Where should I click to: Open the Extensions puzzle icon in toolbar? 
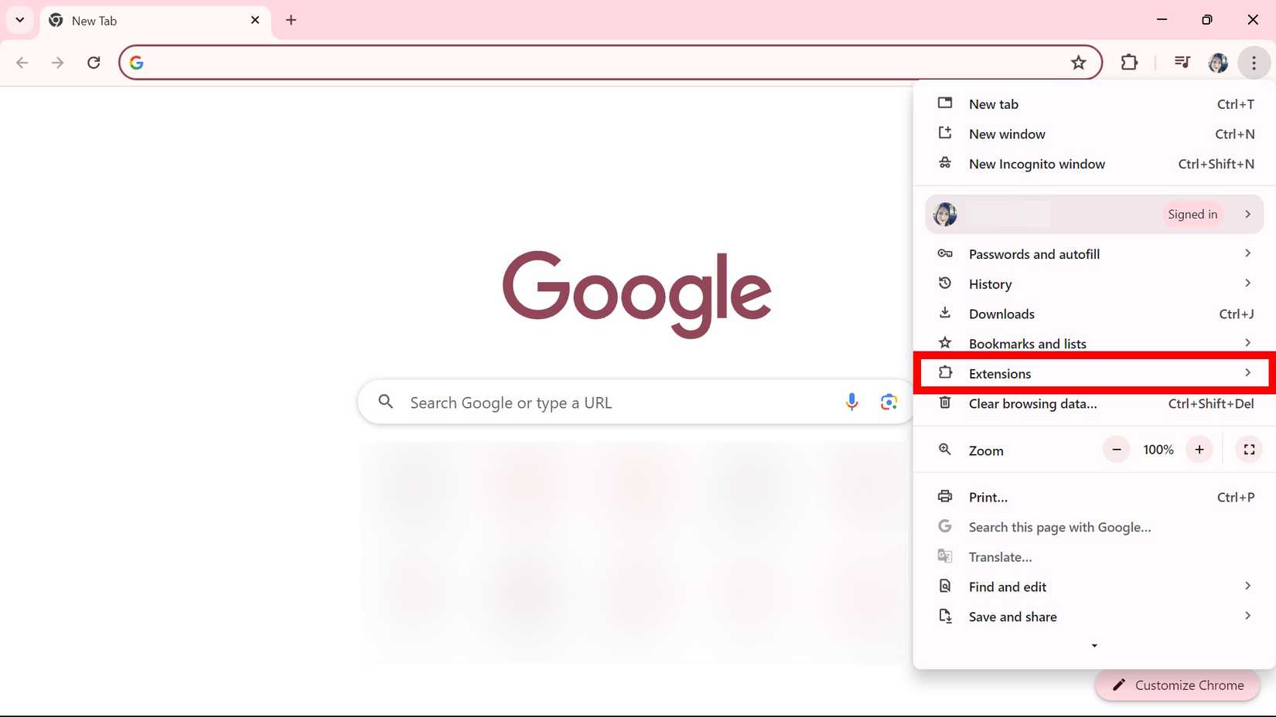click(1129, 63)
